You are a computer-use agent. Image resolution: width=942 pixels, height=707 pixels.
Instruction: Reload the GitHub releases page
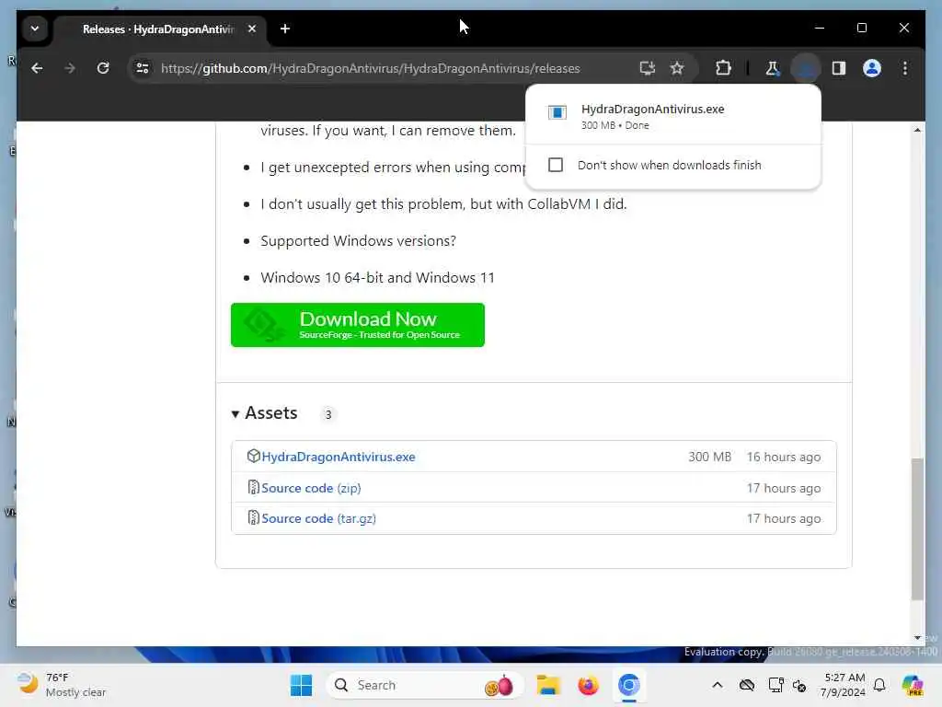(x=103, y=68)
